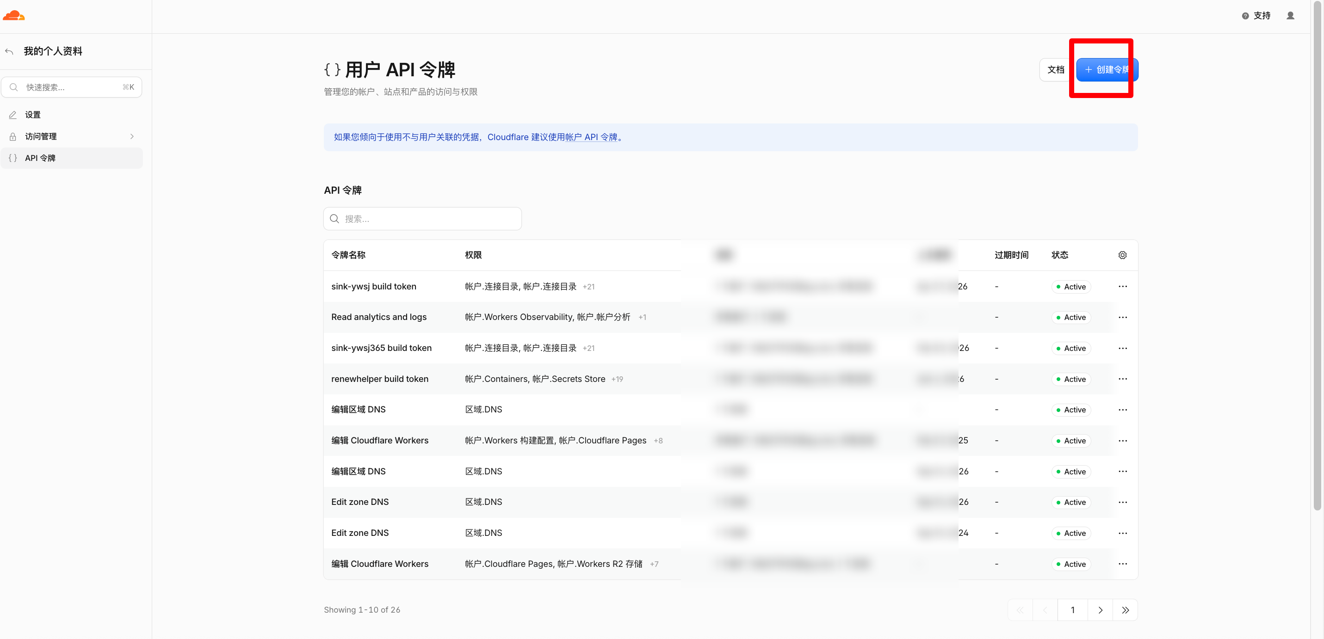Click 帐户.Workers 构建配置, 帐户.Cloudflare Pages permissions text

[556, 441]
